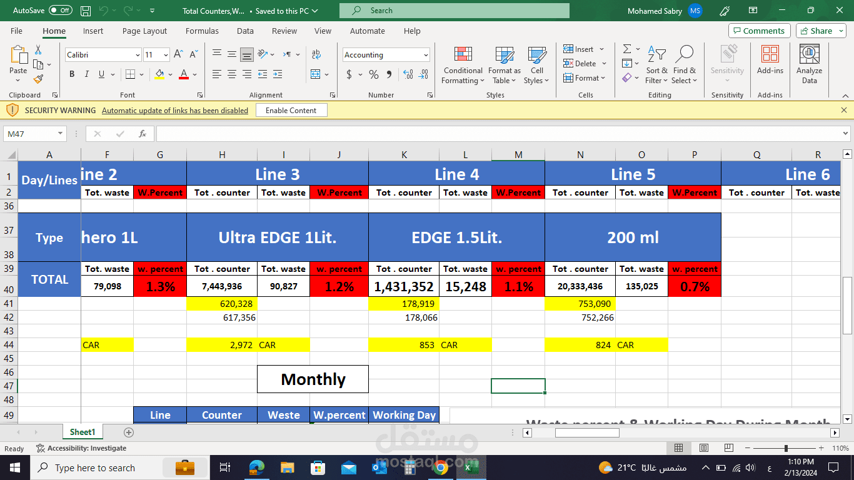Open the Accounting number format dropdown

tap(426, 55)
